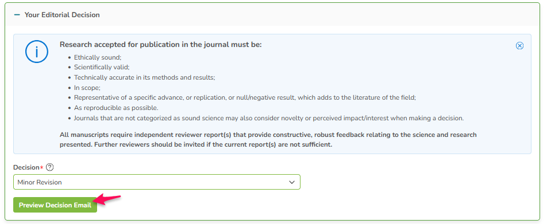
Task: Select the Ethically sound bullet text
Action: (x=98, y=57)
